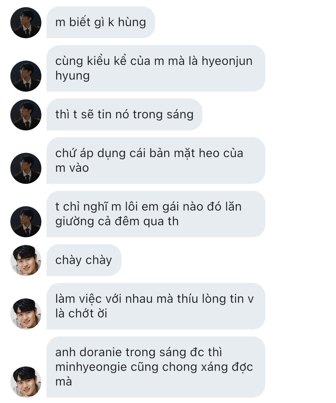The image size is (336, 403).
Task: Tap the text "là chớt ời"
Action: click(x=81, y=313)
